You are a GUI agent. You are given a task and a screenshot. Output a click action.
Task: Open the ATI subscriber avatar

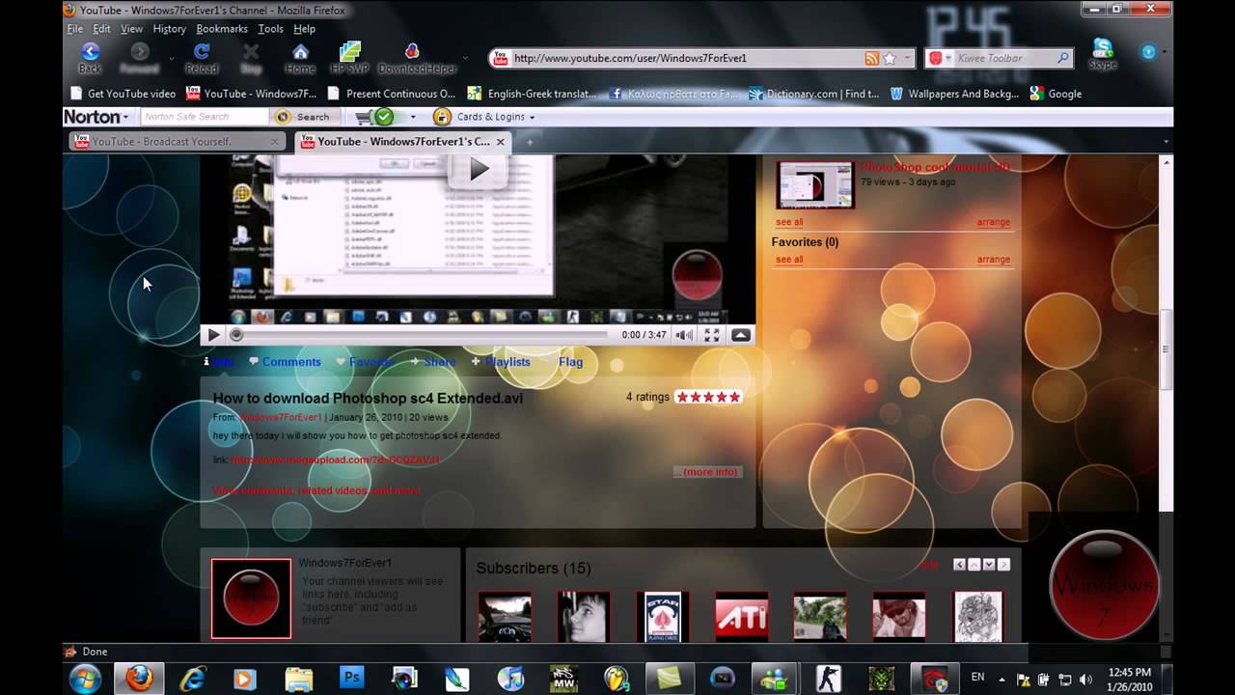741,617
